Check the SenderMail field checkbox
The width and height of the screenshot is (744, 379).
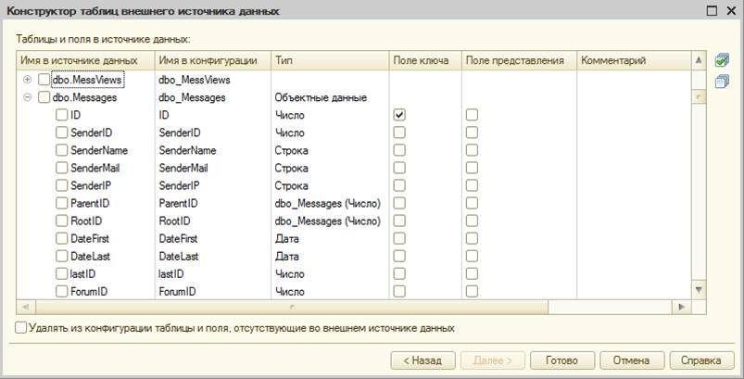point(62,168)
